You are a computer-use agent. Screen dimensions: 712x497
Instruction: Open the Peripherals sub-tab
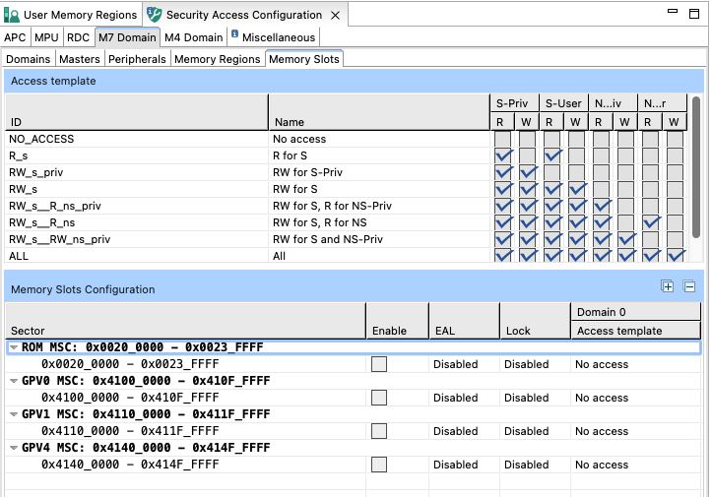coord(137,59)
